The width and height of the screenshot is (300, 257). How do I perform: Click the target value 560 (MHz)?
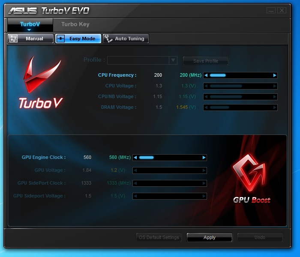[x=120, y=157]
